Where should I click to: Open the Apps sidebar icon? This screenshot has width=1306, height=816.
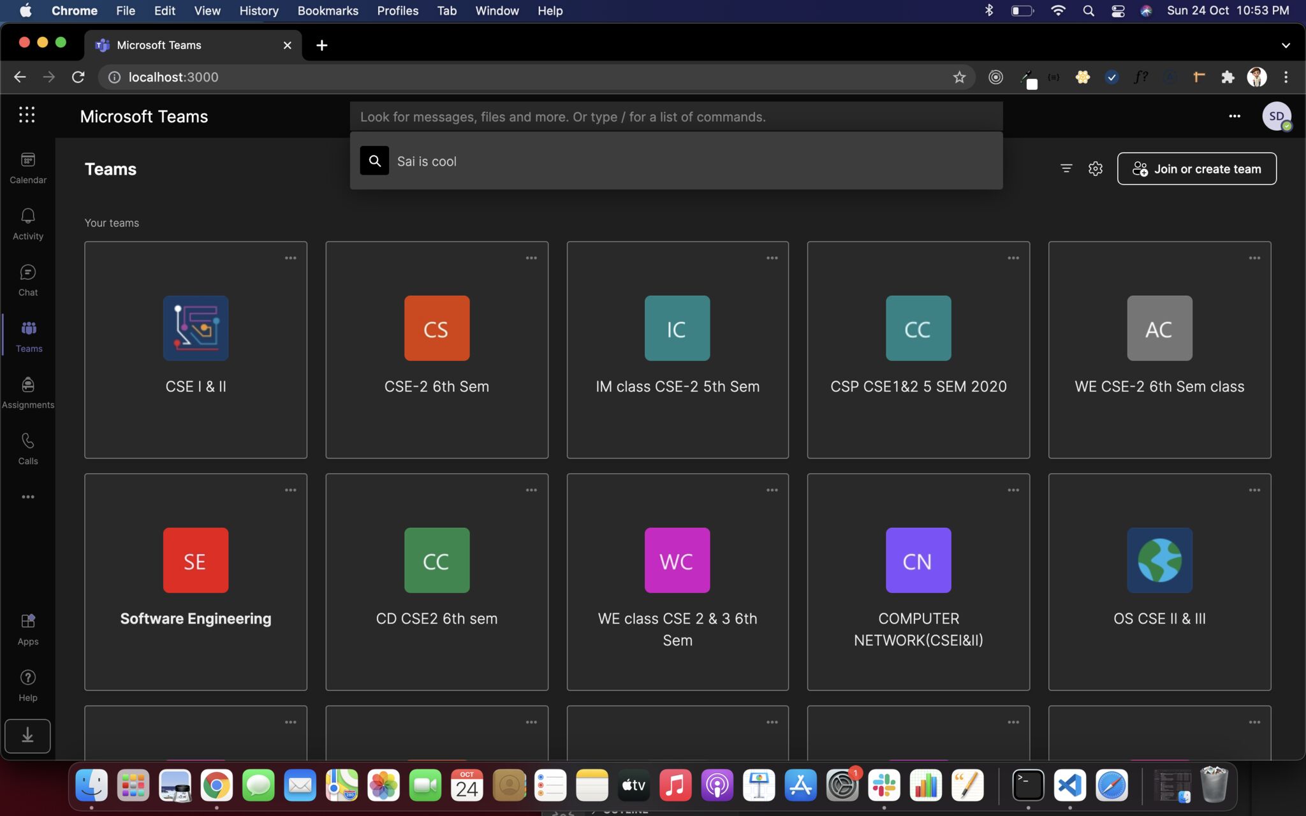[27, 629]
